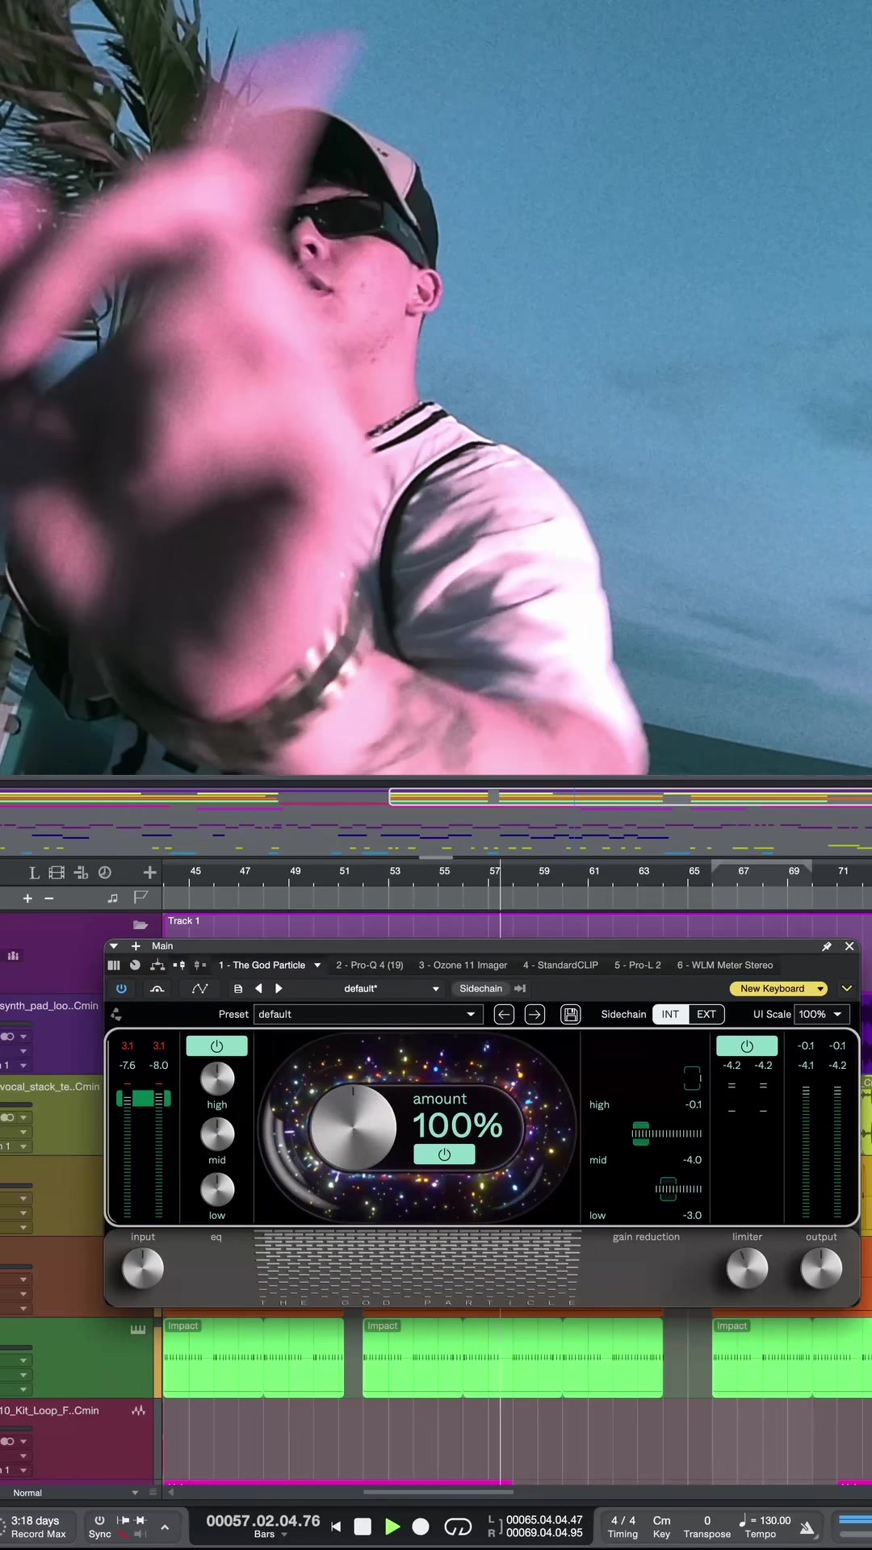Viewport: 872px width, 1550px height.
Task: Click the Sidechain button in plugin header
Action: (480, 988)
